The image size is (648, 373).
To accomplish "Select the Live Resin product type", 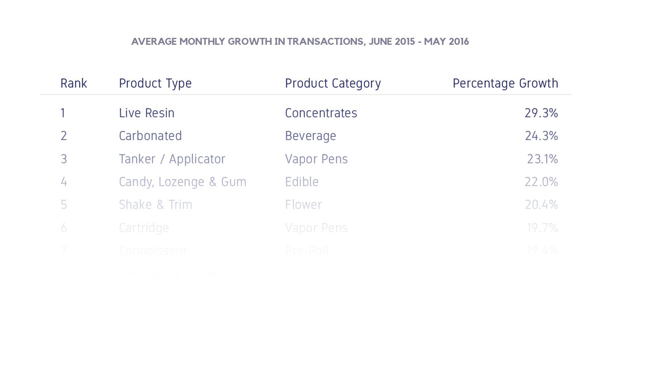I will (147, 113).
